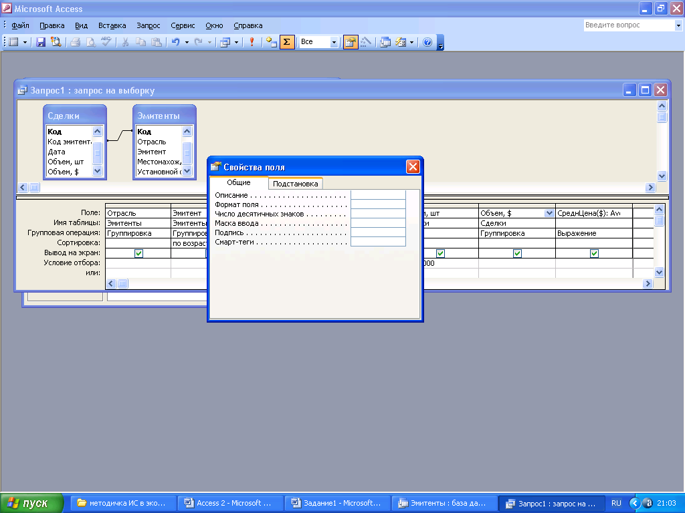
Task: Click the Paste clipboard icon
Action: (x=156, y=42)
